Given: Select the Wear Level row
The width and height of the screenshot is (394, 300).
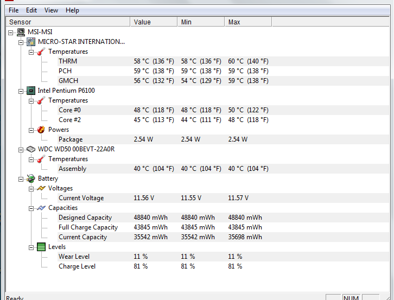Looking at the screenshot, I should point(223,257).
